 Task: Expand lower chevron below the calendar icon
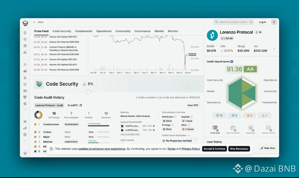point(25,141)
